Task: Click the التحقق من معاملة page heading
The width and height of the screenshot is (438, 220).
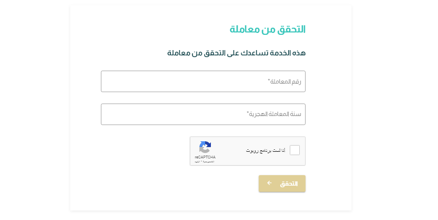Action: click(268, 29)
